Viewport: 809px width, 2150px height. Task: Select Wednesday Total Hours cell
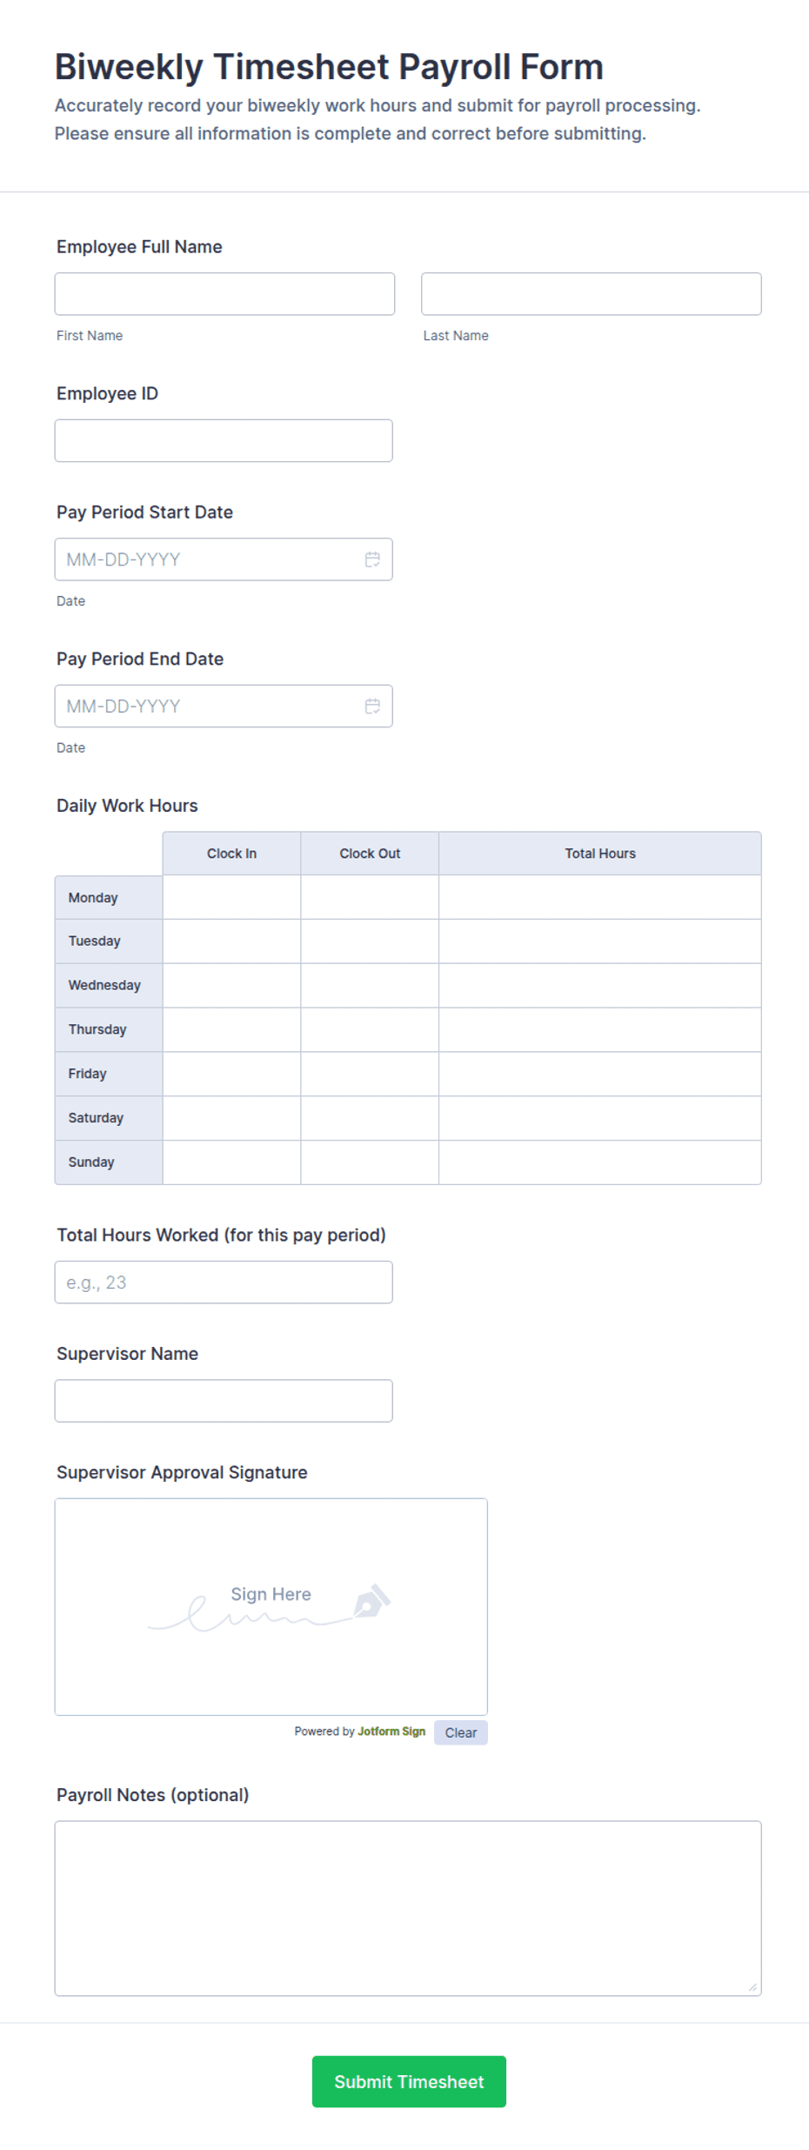(x=600, y=986)
